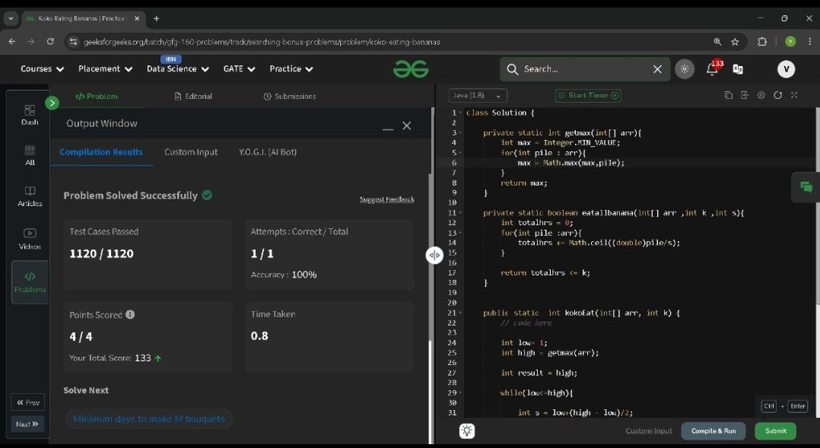
Task: Toggle fullscreen editor icon
Action: point(794,95)
